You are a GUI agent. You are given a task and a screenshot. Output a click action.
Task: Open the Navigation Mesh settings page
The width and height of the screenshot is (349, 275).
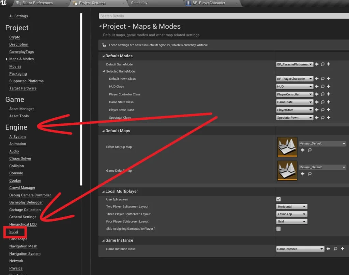click(24, 246)
